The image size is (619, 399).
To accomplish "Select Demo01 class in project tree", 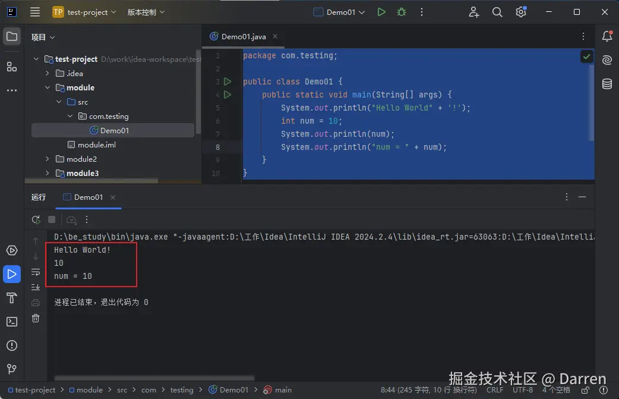I will tap(113, 130).
